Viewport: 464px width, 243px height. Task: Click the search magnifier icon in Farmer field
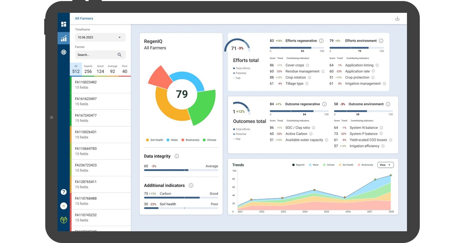point(119,55)
